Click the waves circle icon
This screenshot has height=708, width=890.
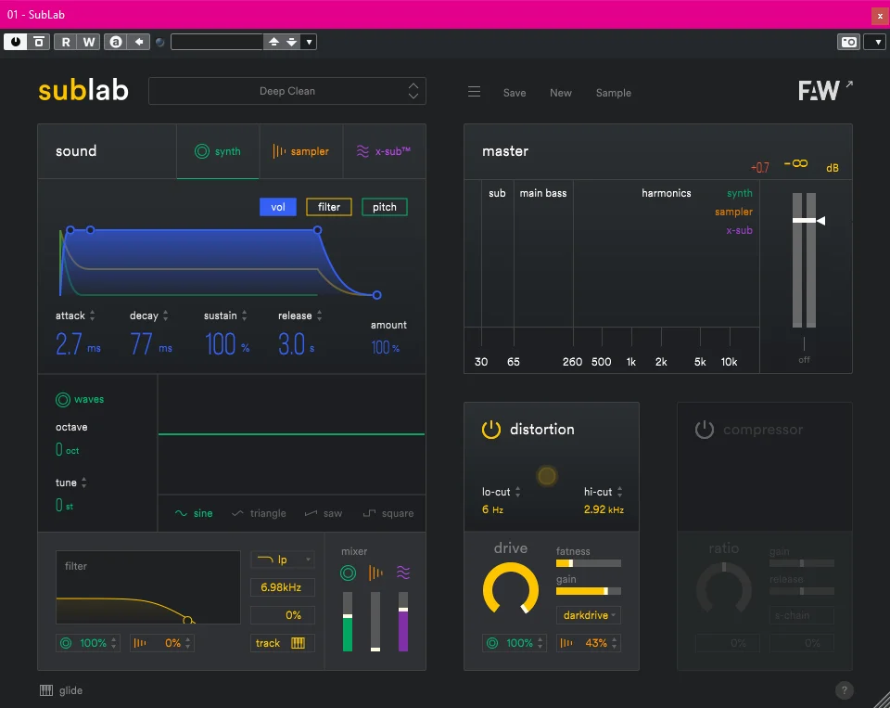coord(63,399)
